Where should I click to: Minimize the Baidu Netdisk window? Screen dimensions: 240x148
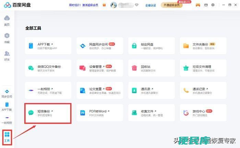tap(224, 5)
